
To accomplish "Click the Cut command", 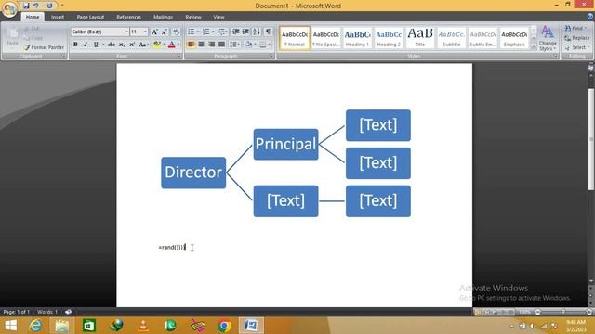I will pyautogui.click(x=32, y=29).
